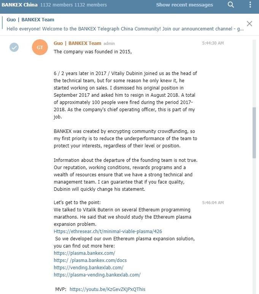Close the pinned message banner
Image resolution: width=259 pixels, height=294 pixels.
(249, 24)
